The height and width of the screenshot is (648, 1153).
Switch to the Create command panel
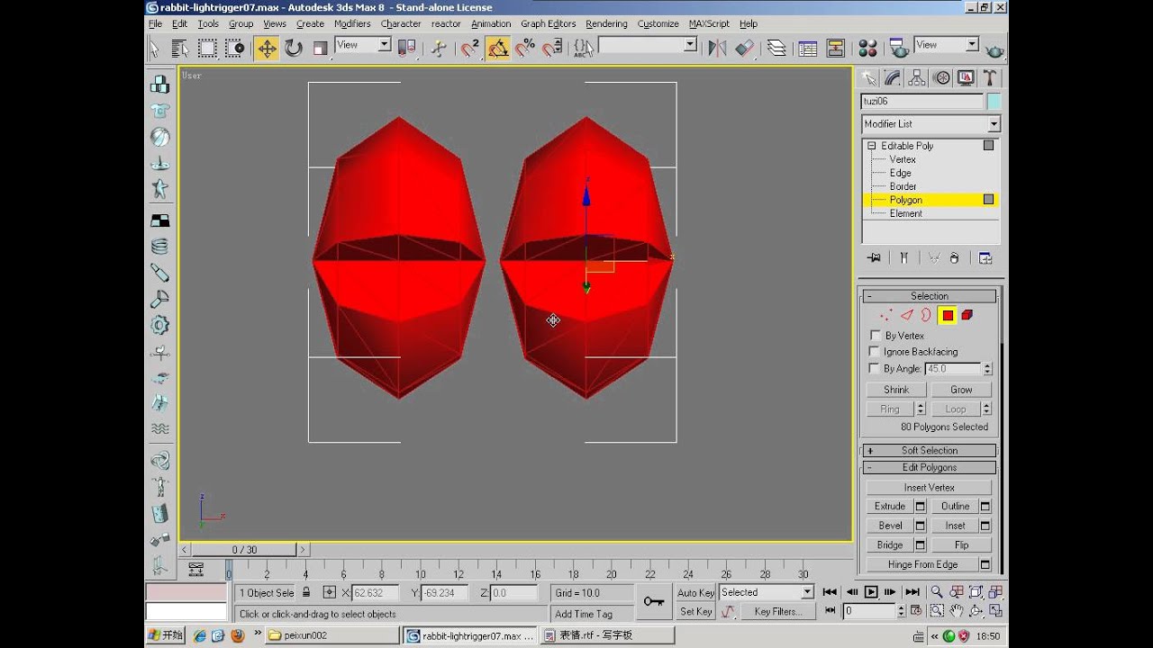pos(868,78)
